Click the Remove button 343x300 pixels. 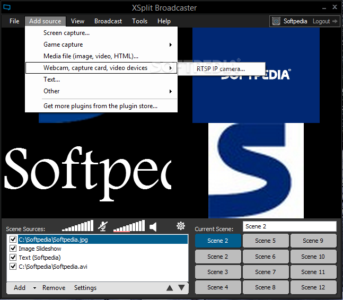tap(54, 288)
